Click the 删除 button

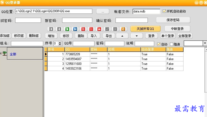click(81, 36)
